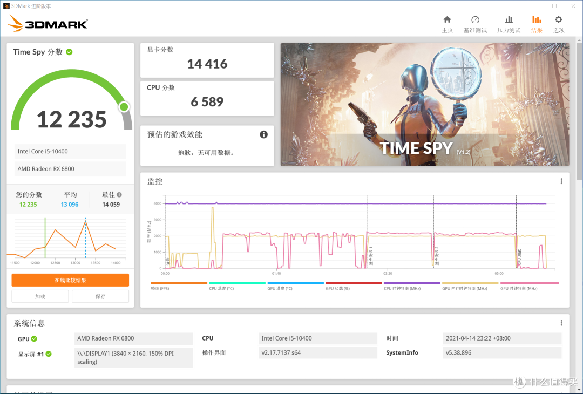Toggle GPU 负载 red legend
583x394 pixels.
coord(354,286)
